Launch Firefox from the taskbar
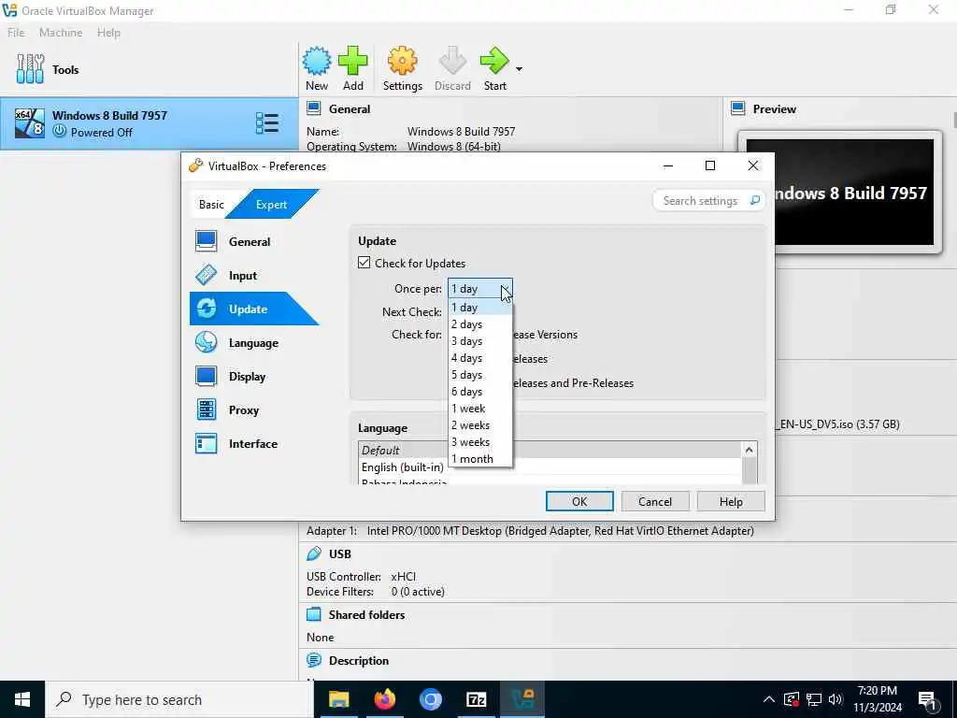This screenshot has height=718, width=957. 384,699
